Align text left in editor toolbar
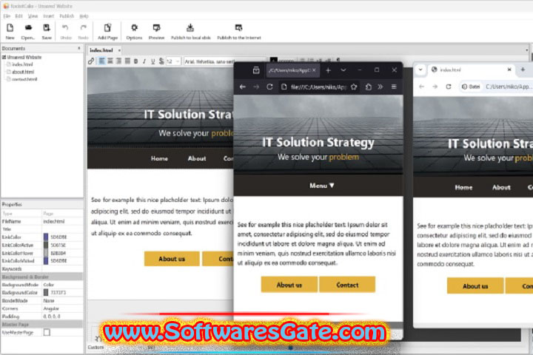Screen dimensions: 533x355 pyautogui.click(x=101, y=61)
